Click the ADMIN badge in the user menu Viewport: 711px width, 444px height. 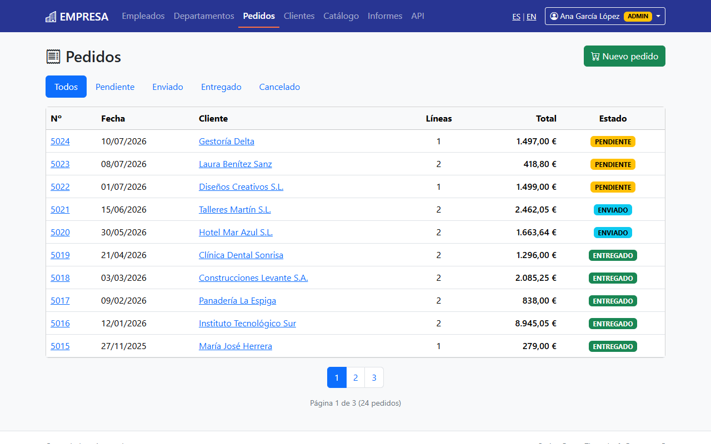tap(638, 17)
